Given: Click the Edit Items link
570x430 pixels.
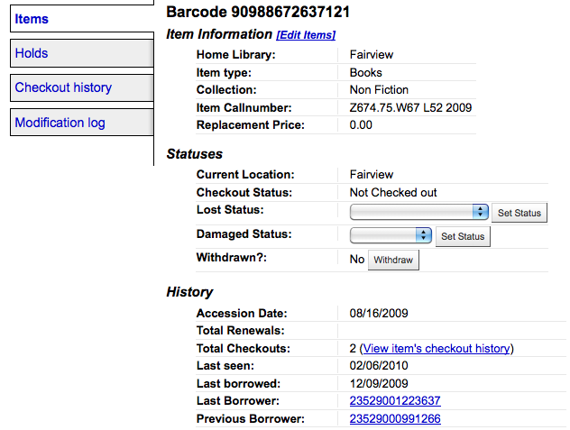Looking at the screenshot, I should pyautogui.click(x=306, y=35).
